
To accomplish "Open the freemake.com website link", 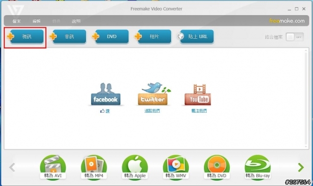I will click(287, 21).
